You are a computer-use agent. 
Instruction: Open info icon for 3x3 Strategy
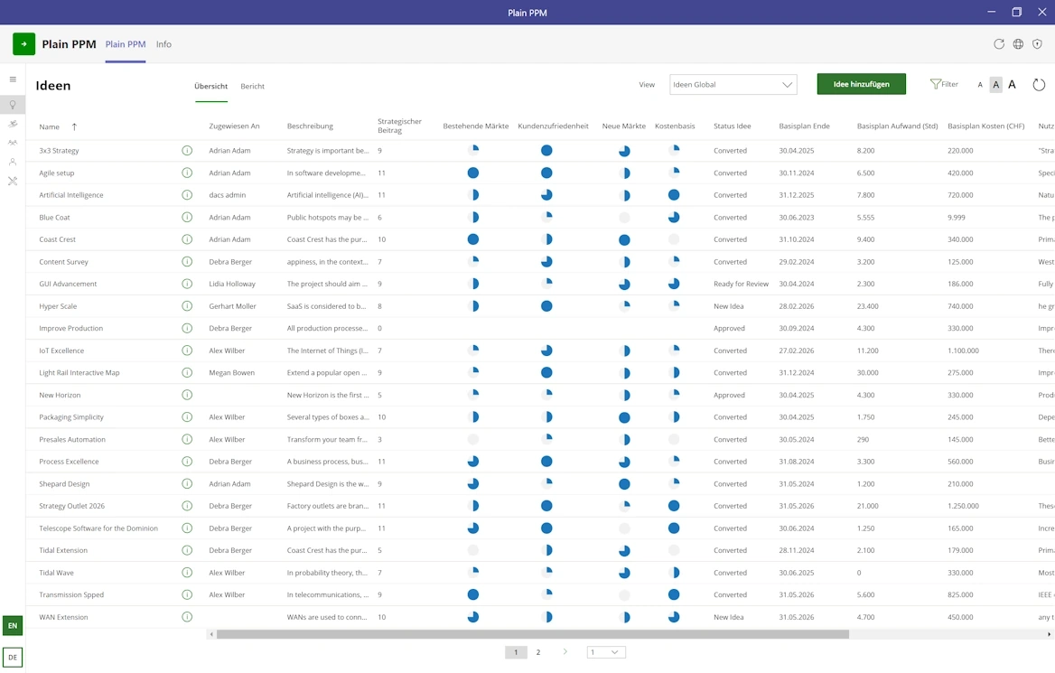[187, 151]
